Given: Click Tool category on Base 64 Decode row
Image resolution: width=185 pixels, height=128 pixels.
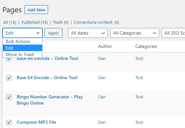Looking at the screenshot, I should point(139,59).
